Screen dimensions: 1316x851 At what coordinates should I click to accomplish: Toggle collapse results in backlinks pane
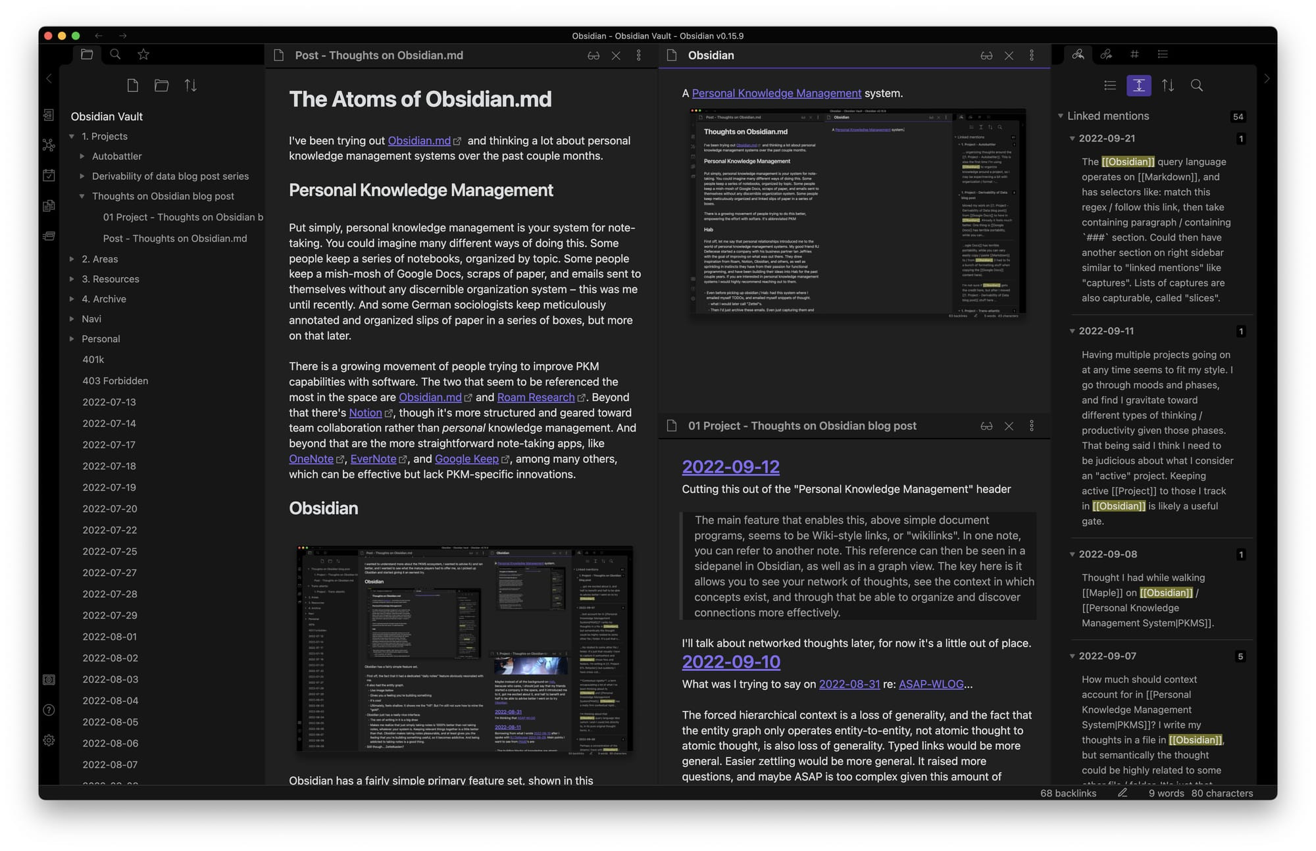[x=1110, y=85]
